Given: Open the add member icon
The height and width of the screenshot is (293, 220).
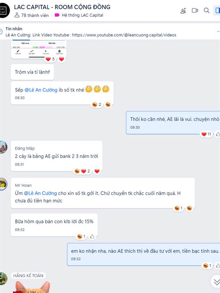Looking at the screenshot, I should [183, 11].
